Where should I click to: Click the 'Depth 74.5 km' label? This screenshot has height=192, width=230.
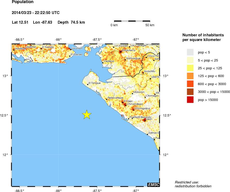pos(71,22)
